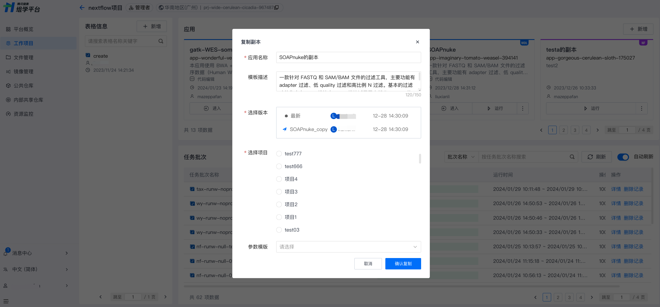The height and width of the screenshot is (307, 660).
Task: Select the test777 project radio button
Action: [279, 154]
